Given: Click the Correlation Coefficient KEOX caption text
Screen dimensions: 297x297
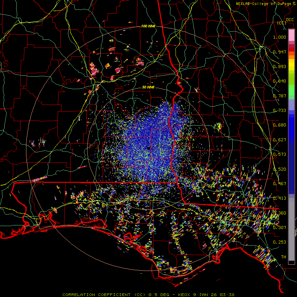Looking at the screenshot, I should point(148,295).
